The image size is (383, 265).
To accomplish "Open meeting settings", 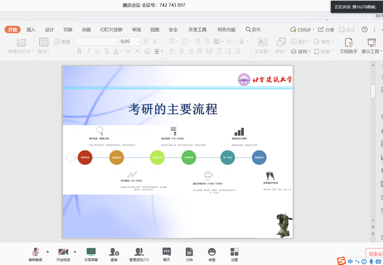I will click(234, 254).
